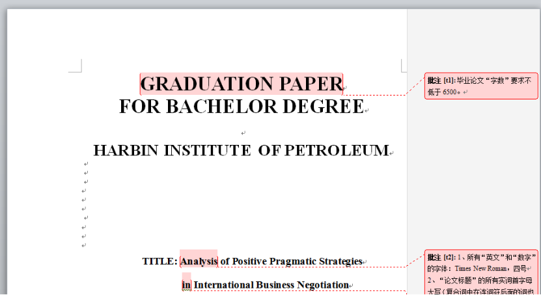Click the "TITLE:" label text

coord(160,261)
